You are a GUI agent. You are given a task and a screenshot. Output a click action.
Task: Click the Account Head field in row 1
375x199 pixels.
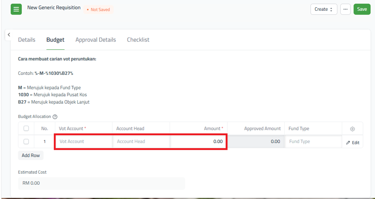tap(141, 141)
